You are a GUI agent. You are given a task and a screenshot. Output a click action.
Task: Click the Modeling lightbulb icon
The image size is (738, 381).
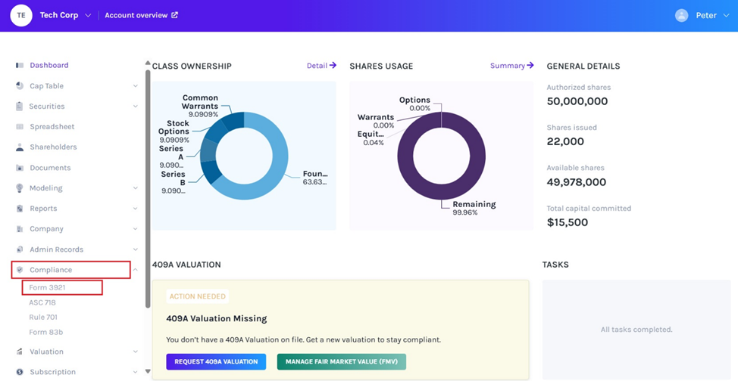(x=20, y=188)
